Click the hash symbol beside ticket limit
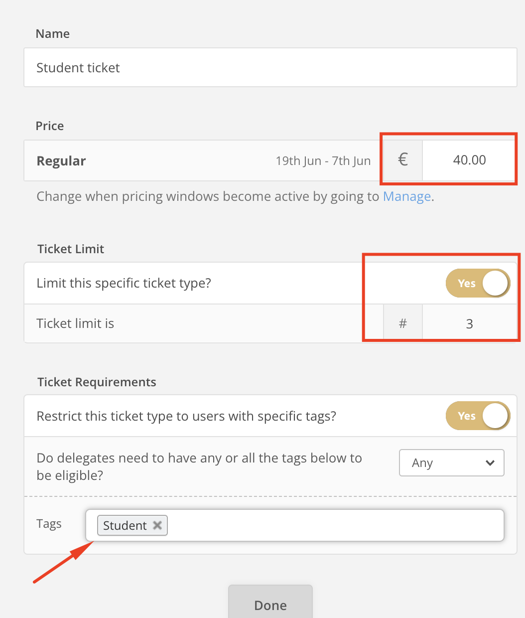 coord(403,323)
